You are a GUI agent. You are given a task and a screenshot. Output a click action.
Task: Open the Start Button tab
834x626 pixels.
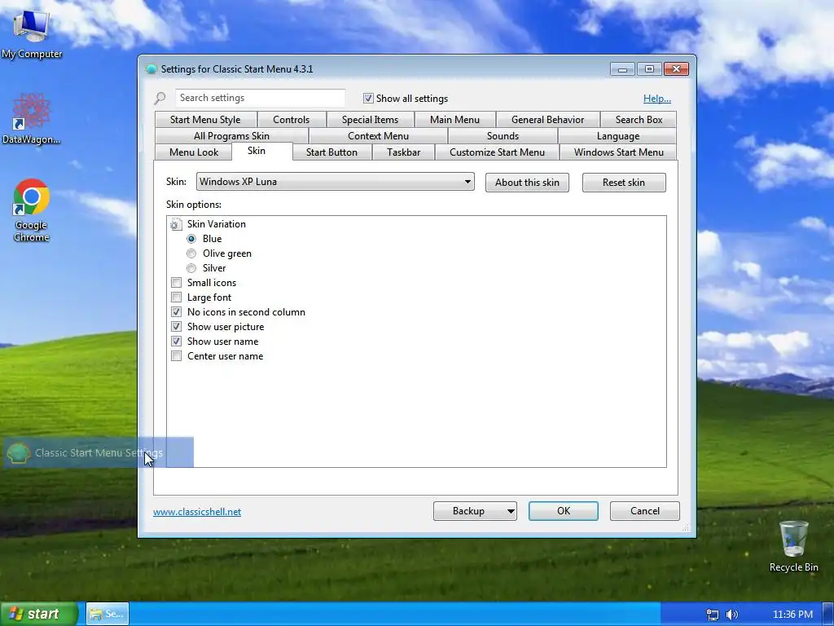pyautogui.click(x=332, y=152)
